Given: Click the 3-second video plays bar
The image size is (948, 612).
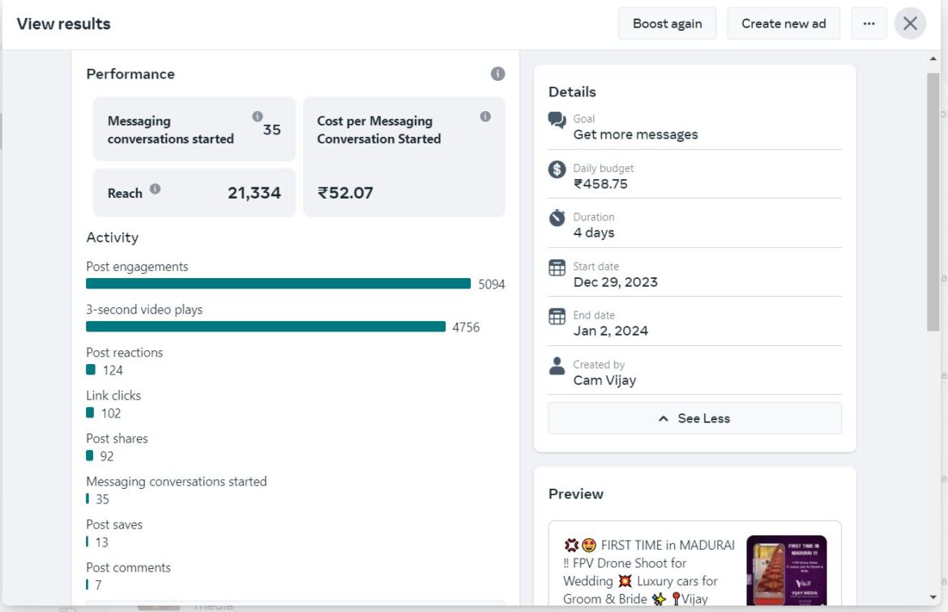Looking at the screenshot, I should tap(266, 327).
